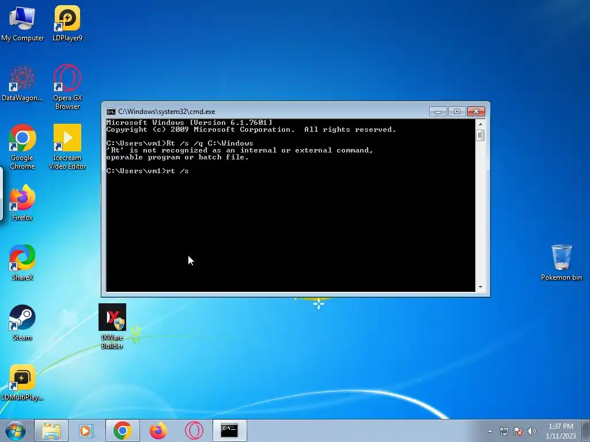
Task: Launch LDPlayer9 from the desktop
Action: (x=67, y=23)
